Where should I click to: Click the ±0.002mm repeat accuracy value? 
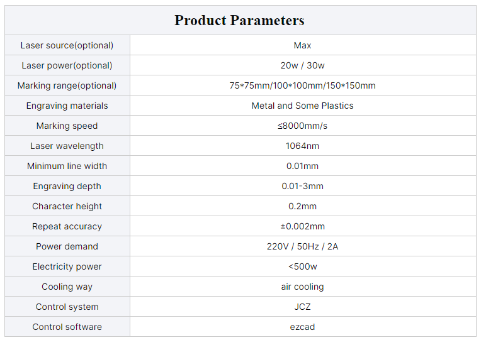coord(302,226)
